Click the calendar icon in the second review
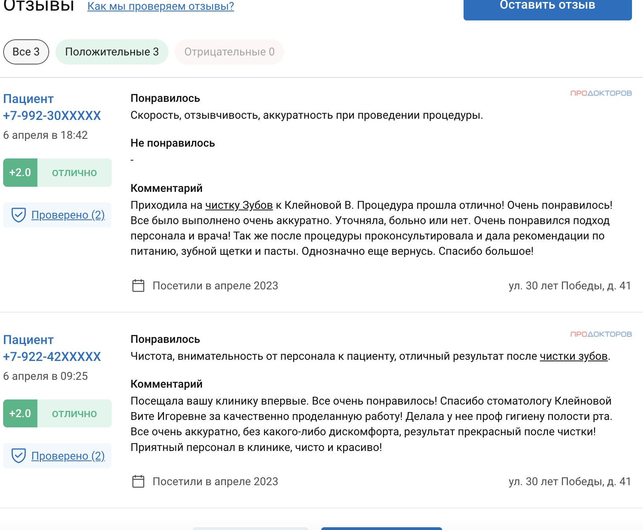 138,481
